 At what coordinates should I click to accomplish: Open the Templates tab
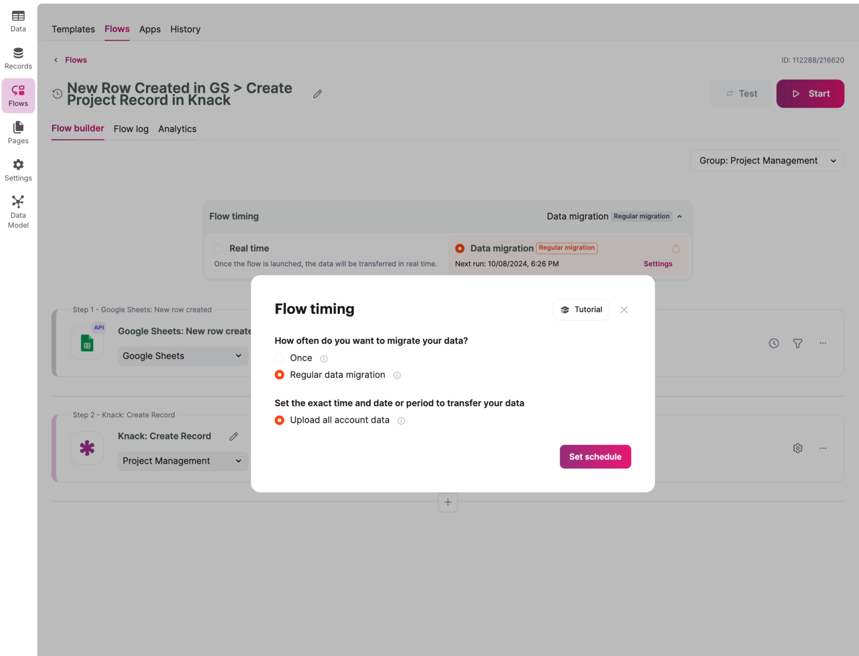pos(73,29)
